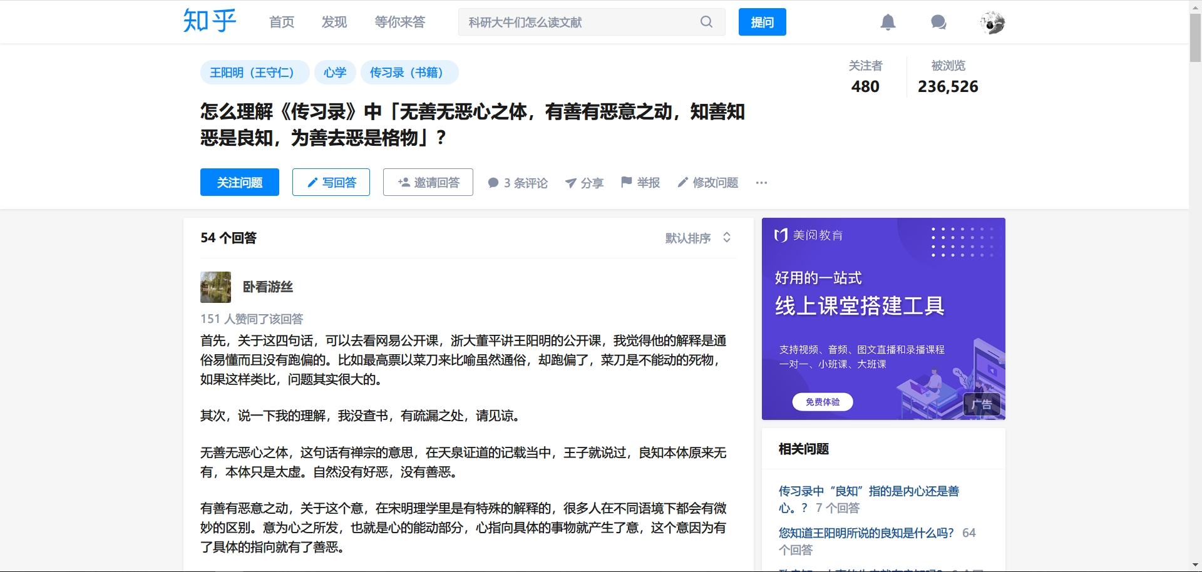Click 邀请回答 invite button
This screenshot has width=1202, height=572.
pyautogui.click(x=428, y=182)
